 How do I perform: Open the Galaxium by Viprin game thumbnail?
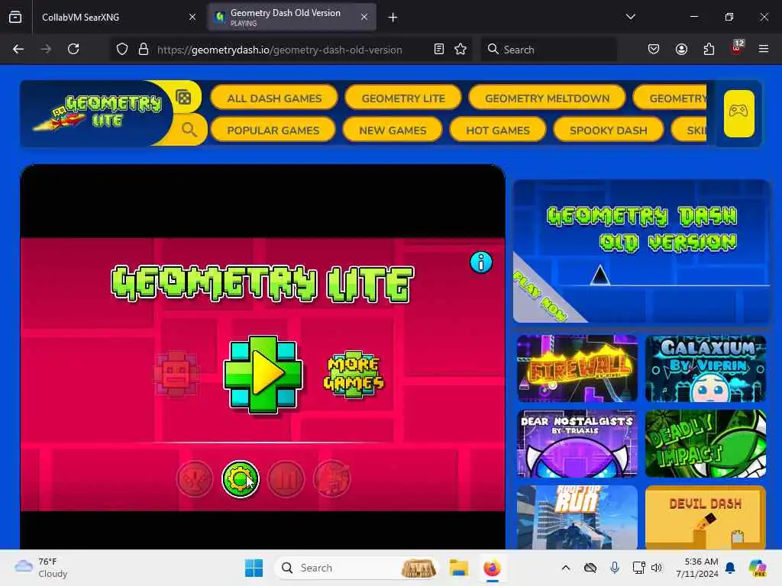click(x=705, y=369)
